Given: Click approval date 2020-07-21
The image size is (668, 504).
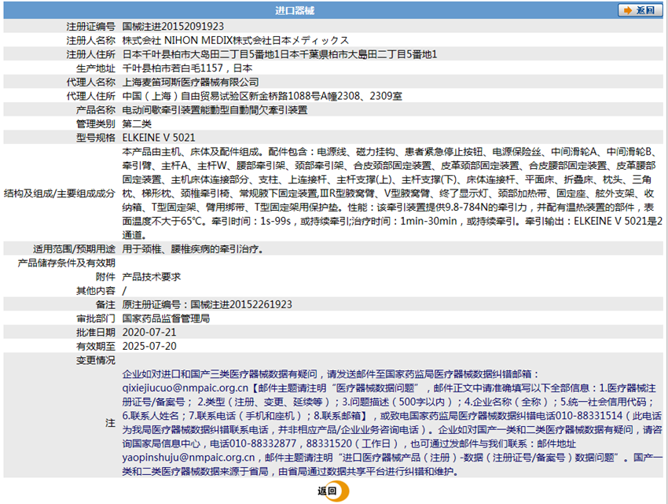Looking at the screenshot, I should [149, 333].
